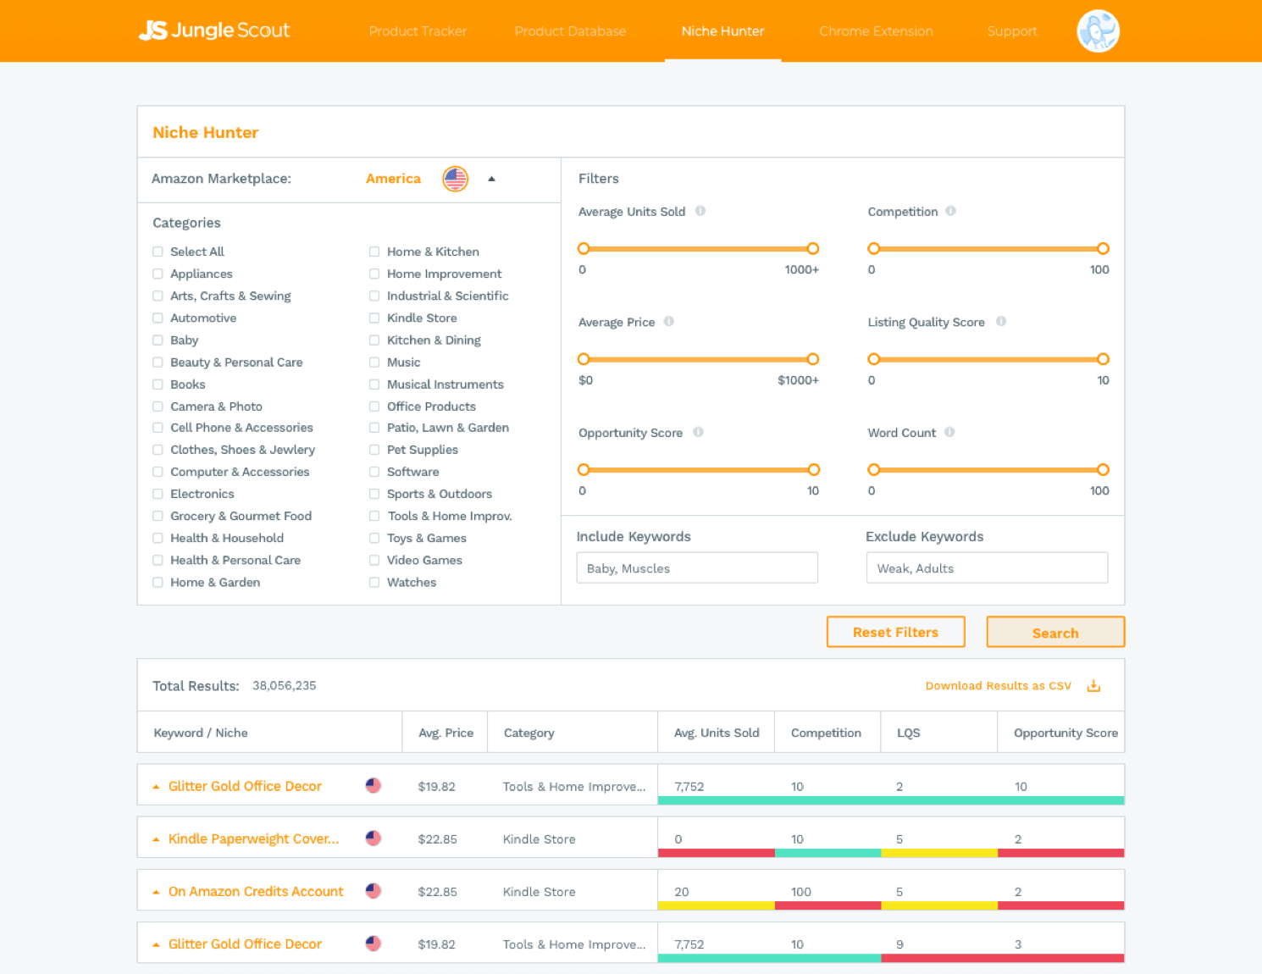This screenshot has width=1262, height=974.
Task: Click the triangle expander on the On Amazon Credits Account row
Action: pos(156,892)
